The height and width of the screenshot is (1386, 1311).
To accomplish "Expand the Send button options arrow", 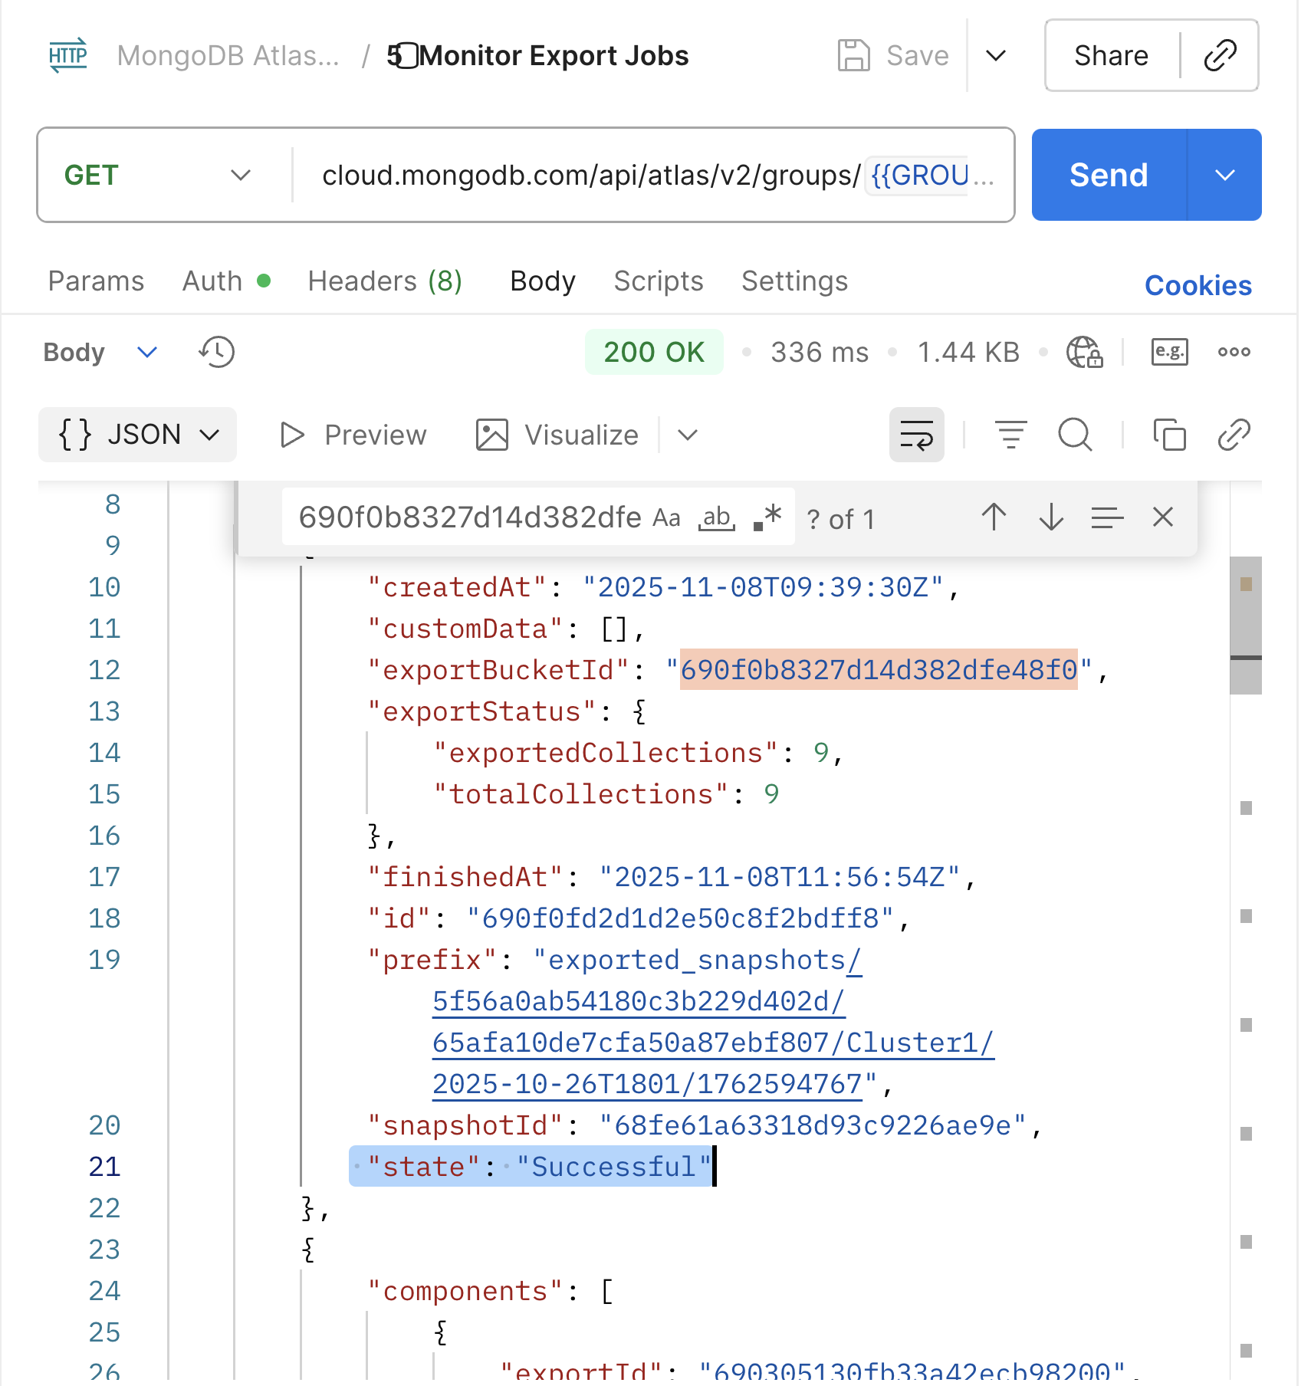I will pyautogui.click(x=1224, y=176).
